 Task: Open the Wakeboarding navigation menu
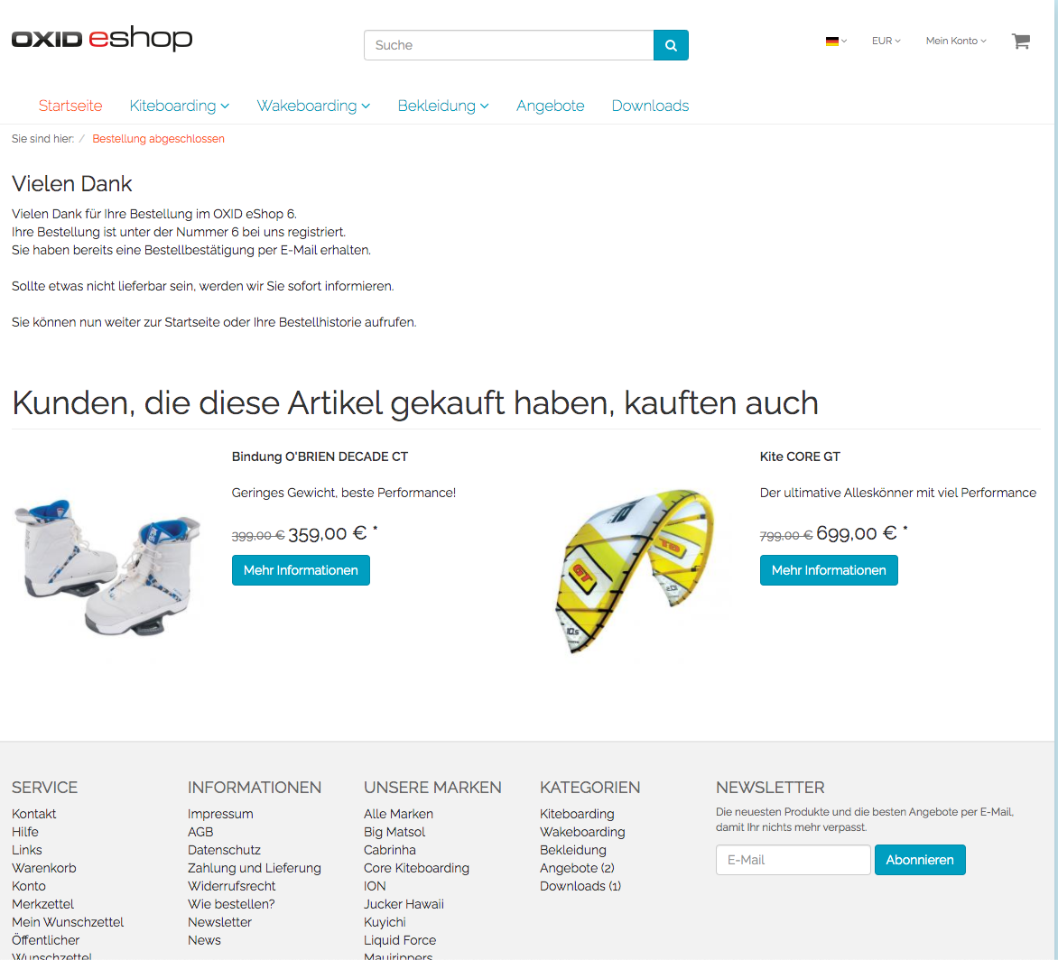click(x=313, y=106)
